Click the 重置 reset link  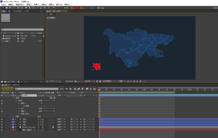click(x=39, y=117)
